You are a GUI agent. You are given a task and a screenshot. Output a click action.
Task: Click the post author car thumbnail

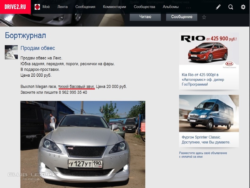click(x=11, y=52)
